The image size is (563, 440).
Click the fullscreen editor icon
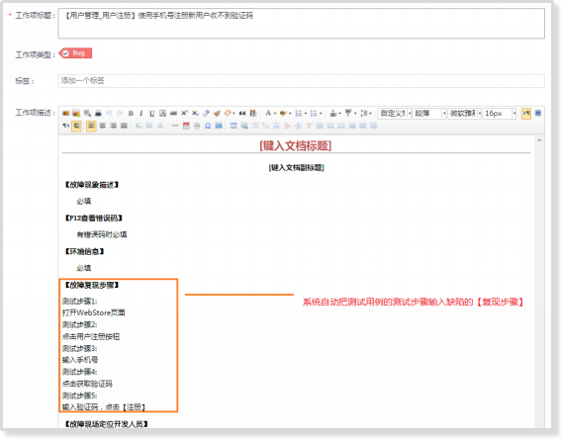(538, 114)
